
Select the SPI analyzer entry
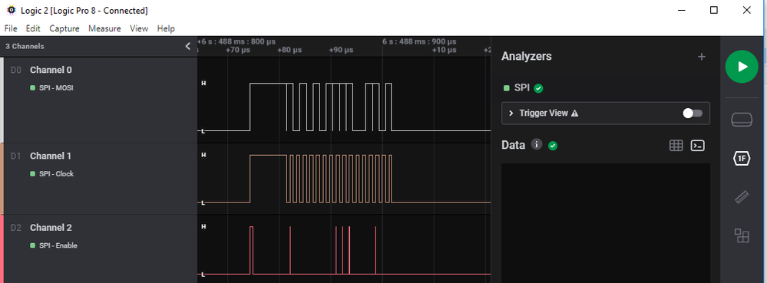point(522,88)
